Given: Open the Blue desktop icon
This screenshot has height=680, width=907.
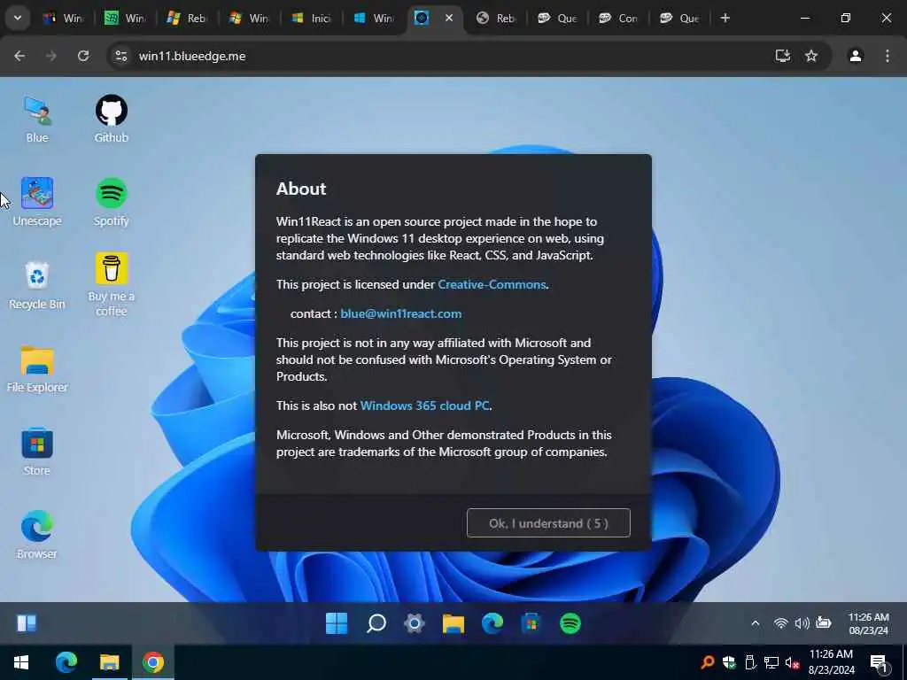Looking at the screenshot, I should (37, 120).
